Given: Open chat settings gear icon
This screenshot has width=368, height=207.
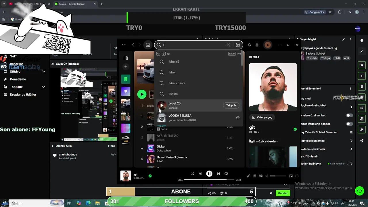Looking at the screenshot, I should point(271,193).
